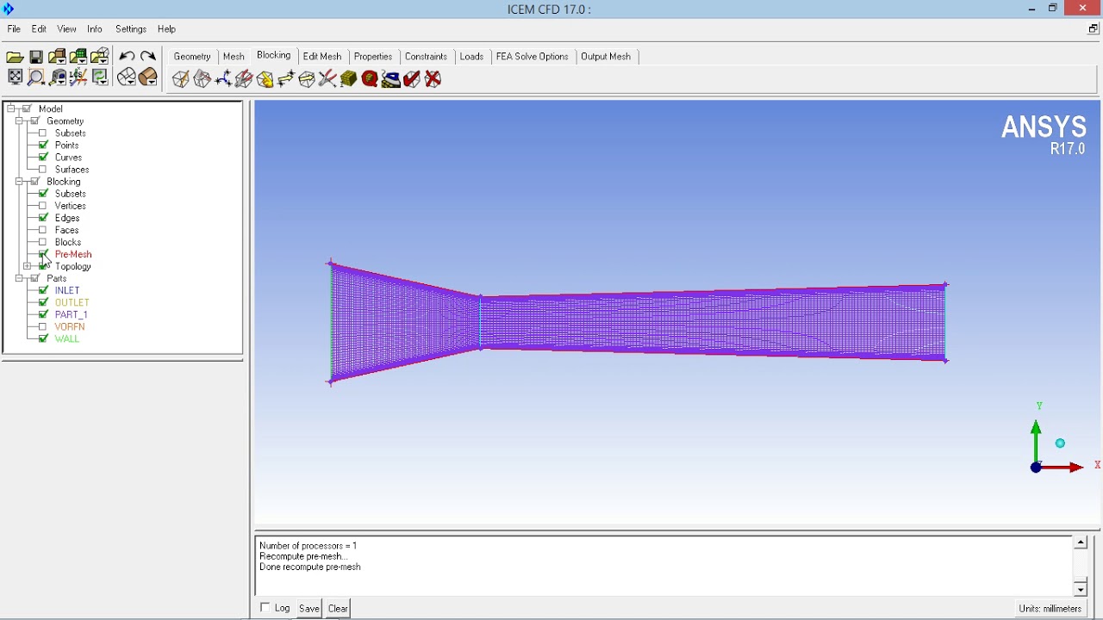Edit Block tool icon
Screen dimensions: 1103x620
coord(244,79)
